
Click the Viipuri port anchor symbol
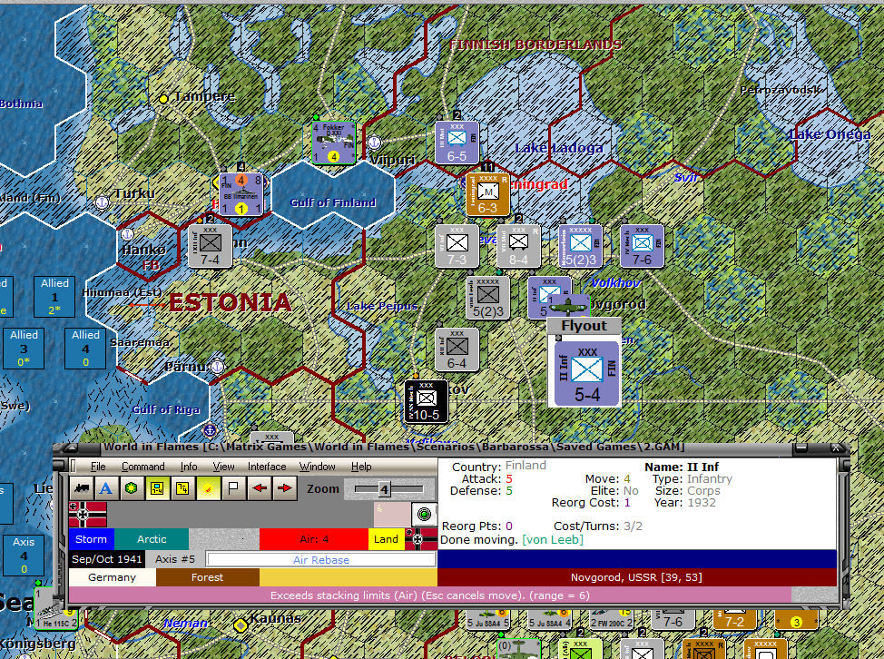coord(374,143)
